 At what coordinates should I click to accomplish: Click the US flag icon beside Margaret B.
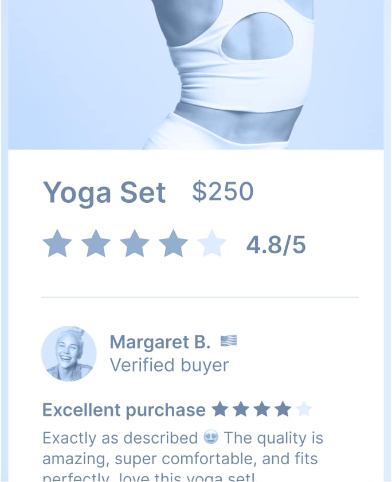click(229, 341)
